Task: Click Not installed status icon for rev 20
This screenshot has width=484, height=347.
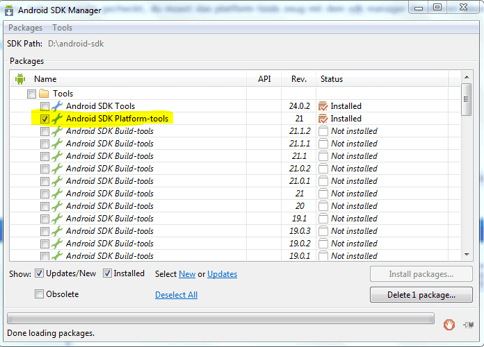Action: tap(323, 206)
